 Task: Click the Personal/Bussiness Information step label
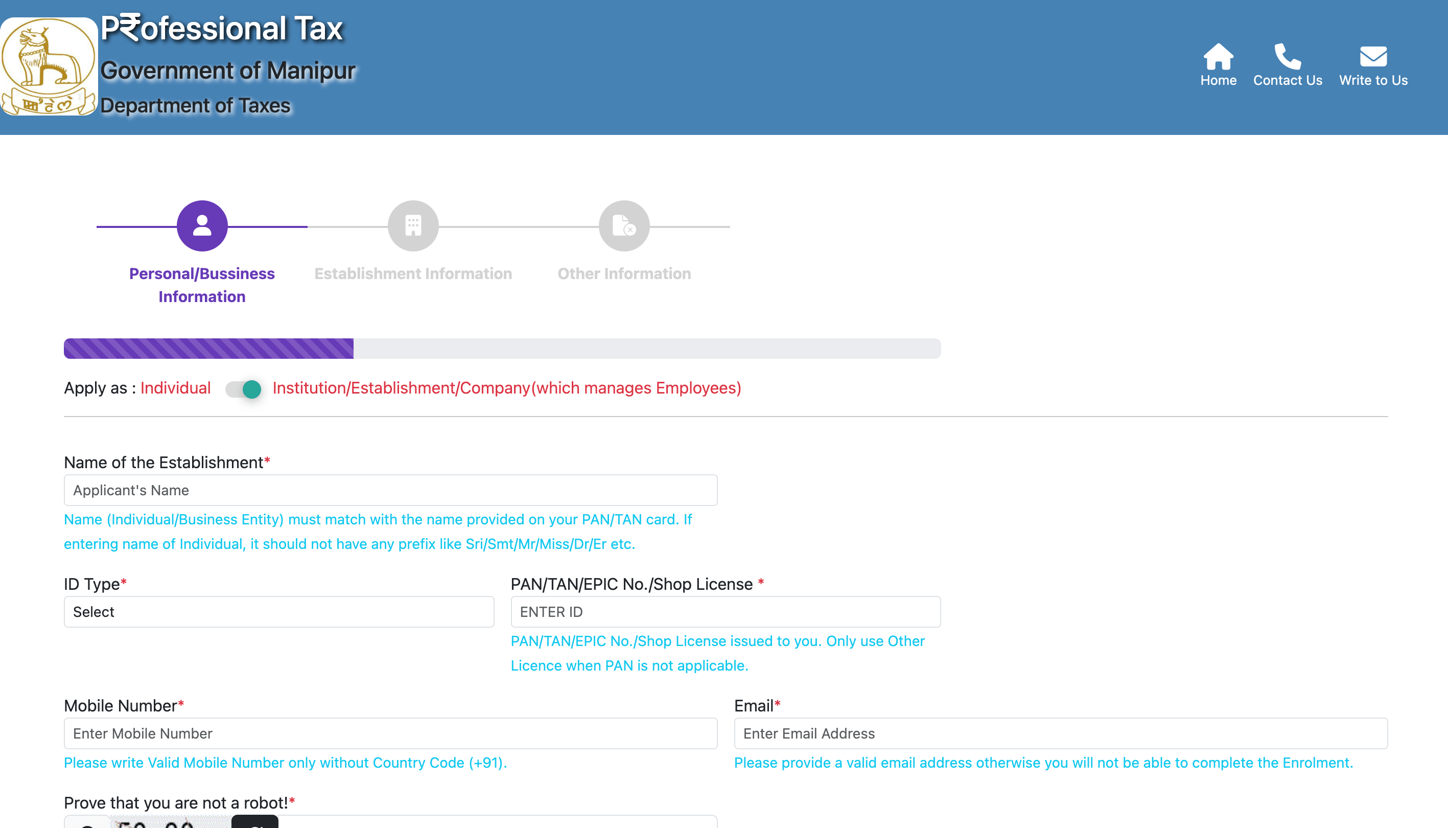pyautogui.click(x=202, y=285)
